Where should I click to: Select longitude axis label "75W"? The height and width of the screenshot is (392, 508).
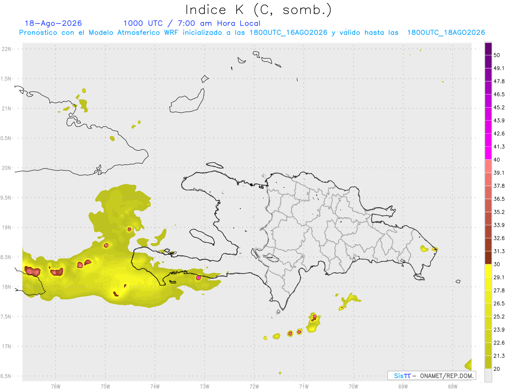(x=105, y=387)
